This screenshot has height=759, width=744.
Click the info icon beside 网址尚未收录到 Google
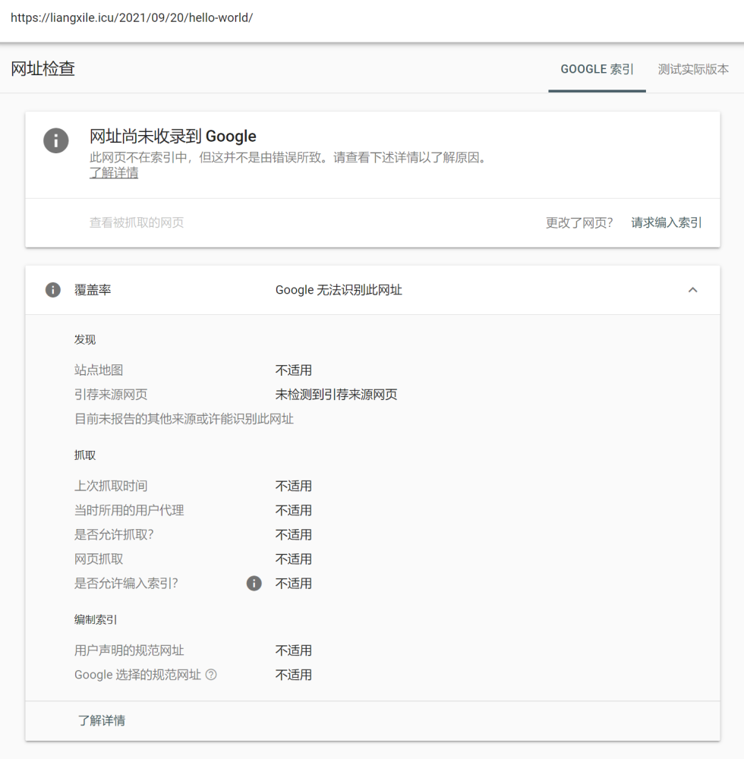pos(56,141)
